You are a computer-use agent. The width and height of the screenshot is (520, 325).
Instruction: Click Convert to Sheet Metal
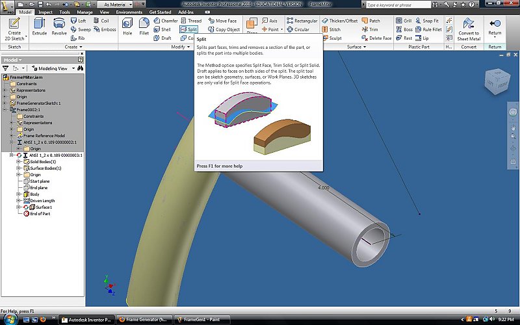click(469, 29)
